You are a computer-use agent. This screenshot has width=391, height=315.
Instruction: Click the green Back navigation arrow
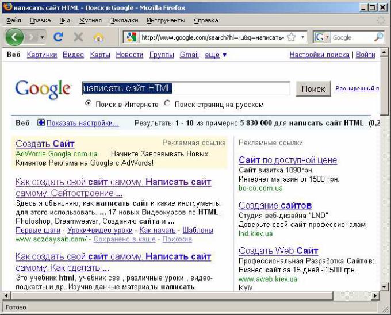(14, 37)
